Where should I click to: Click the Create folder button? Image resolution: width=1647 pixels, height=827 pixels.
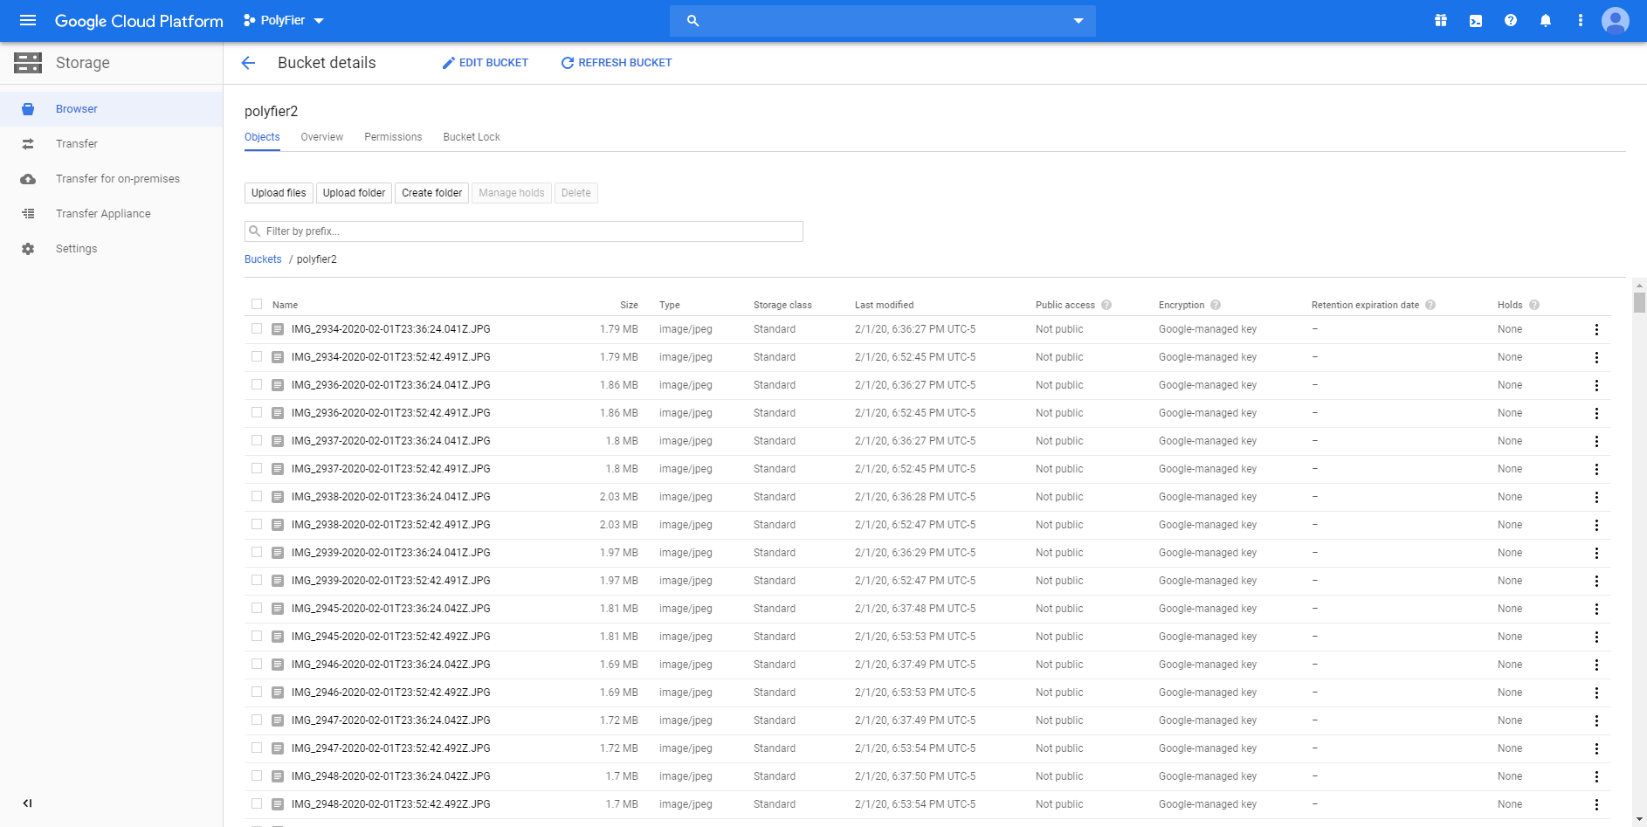click(431, 193)
